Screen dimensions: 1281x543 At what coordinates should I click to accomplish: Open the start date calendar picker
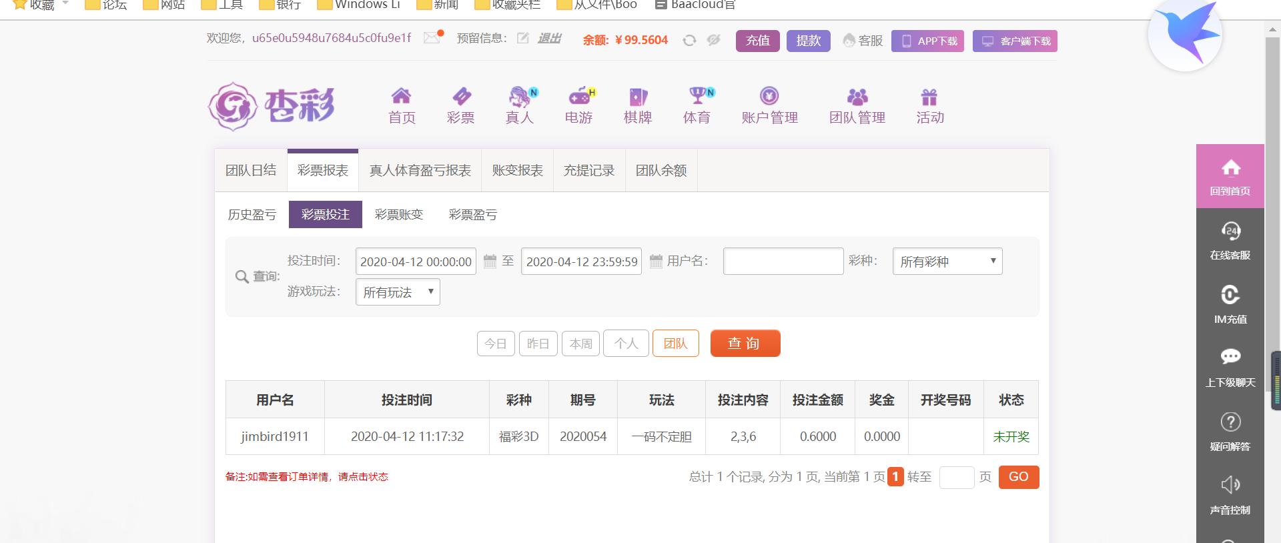point(490,261)
